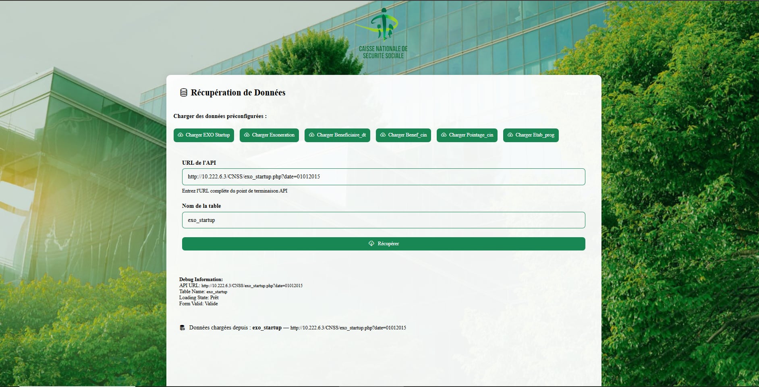The image size is (759, 387).
Task: Click the 'Nom de la table' label
Action: (x=201, y=206)
